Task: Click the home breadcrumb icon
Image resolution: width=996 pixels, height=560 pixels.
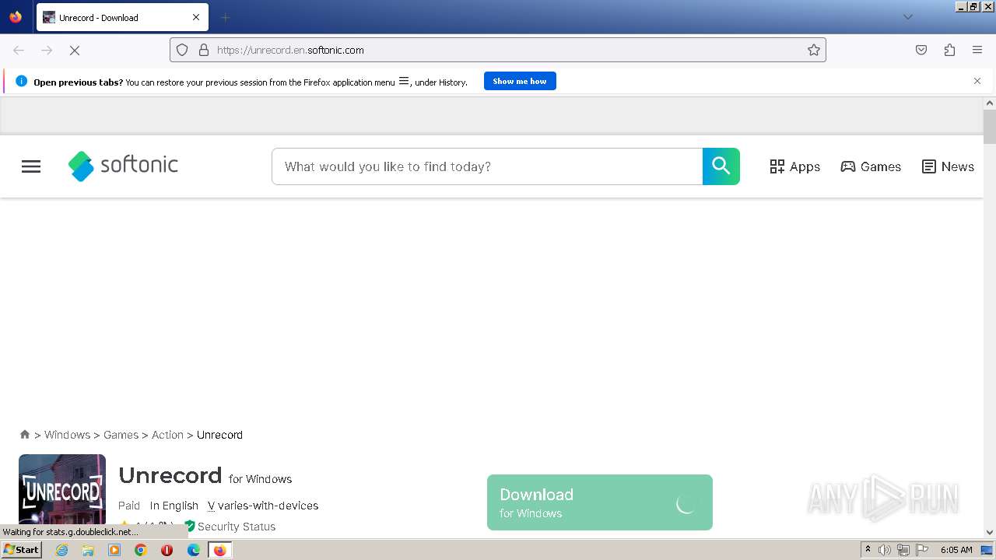Action: 25,434
